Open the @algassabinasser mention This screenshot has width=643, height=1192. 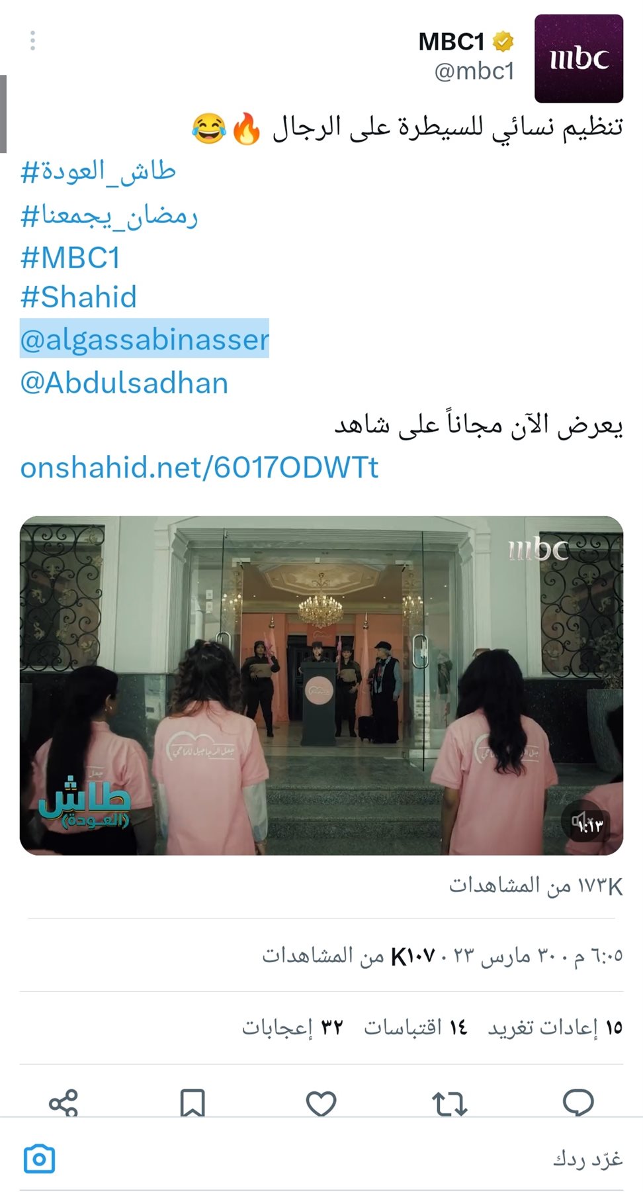[144, 339]
